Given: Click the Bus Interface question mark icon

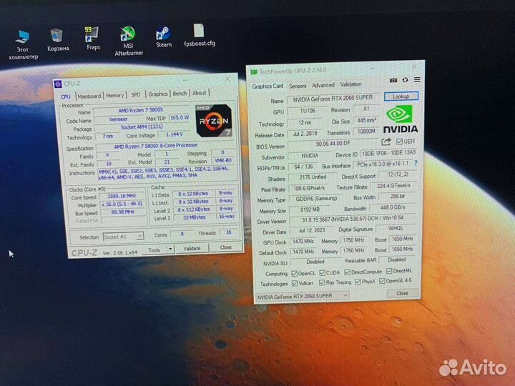Looking at the screenshot, I should click(416, 164).
